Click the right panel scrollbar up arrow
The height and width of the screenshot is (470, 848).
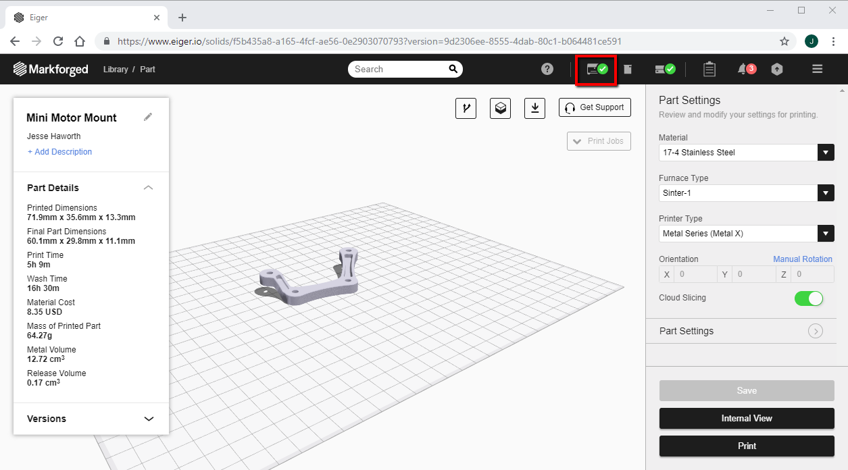[x=843, y=90]
